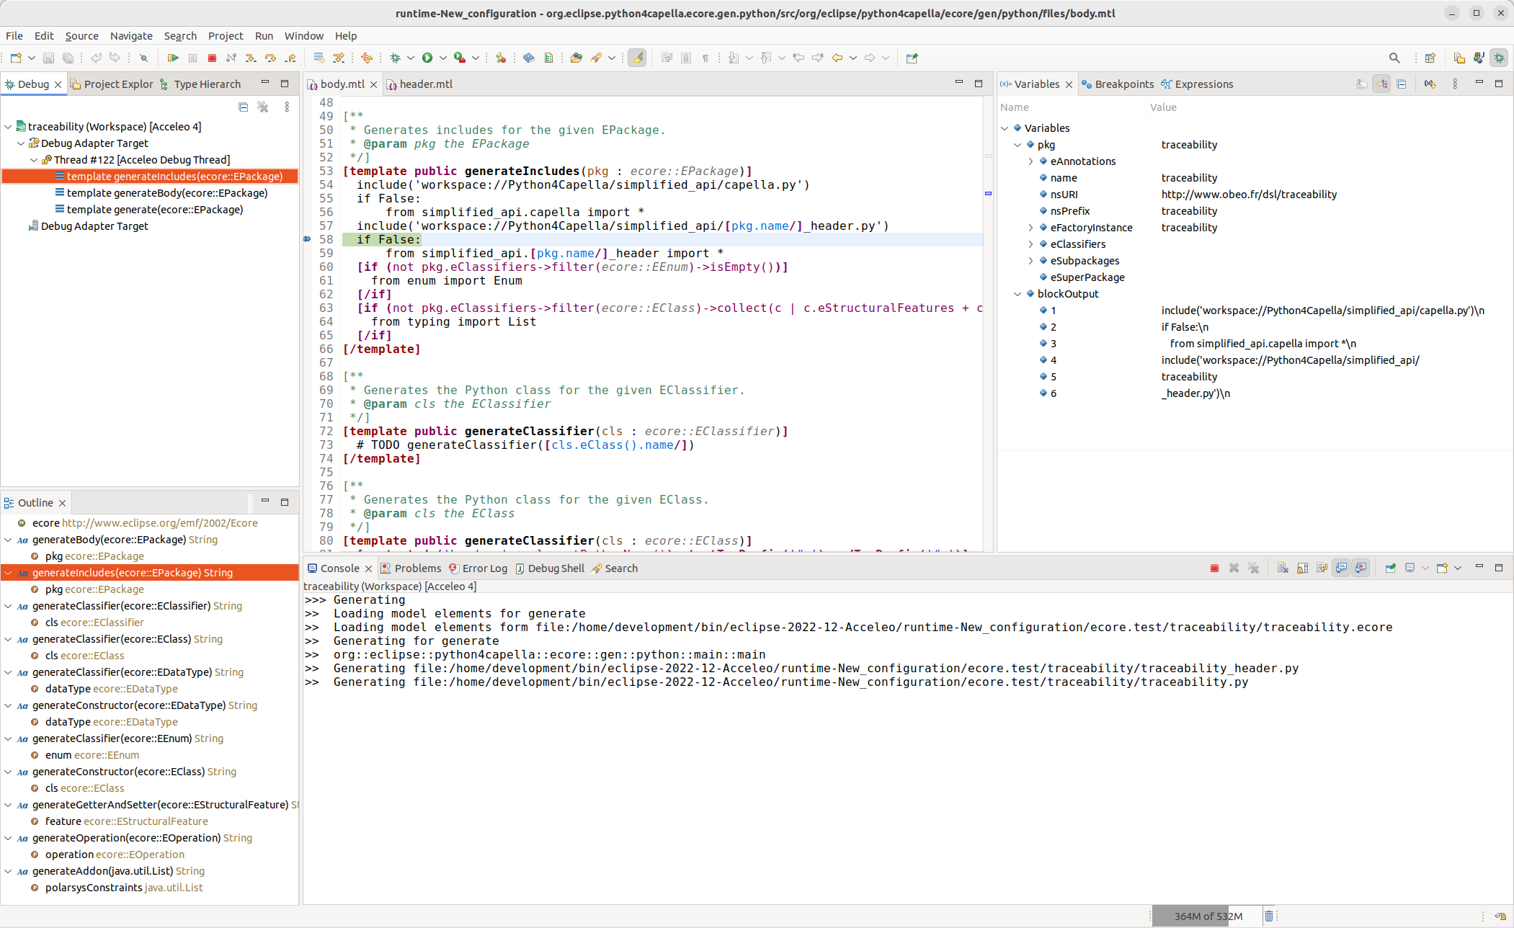Toggle the breakpoint on line 58
The height and width of the screenshot is (928, 1514).
point(308,239)
